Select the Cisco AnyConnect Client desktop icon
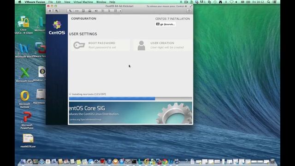Screen dimensions: 295x166 point(24,25)
